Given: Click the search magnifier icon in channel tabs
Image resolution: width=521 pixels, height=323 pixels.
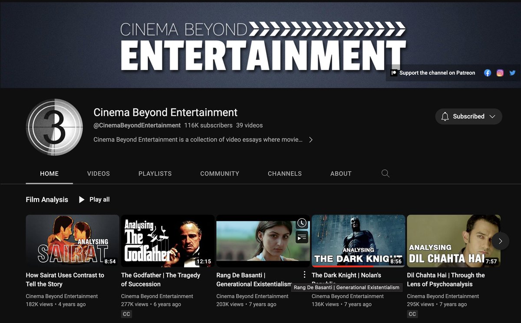Looking at the screenshot, I should [x=385, y=173].
